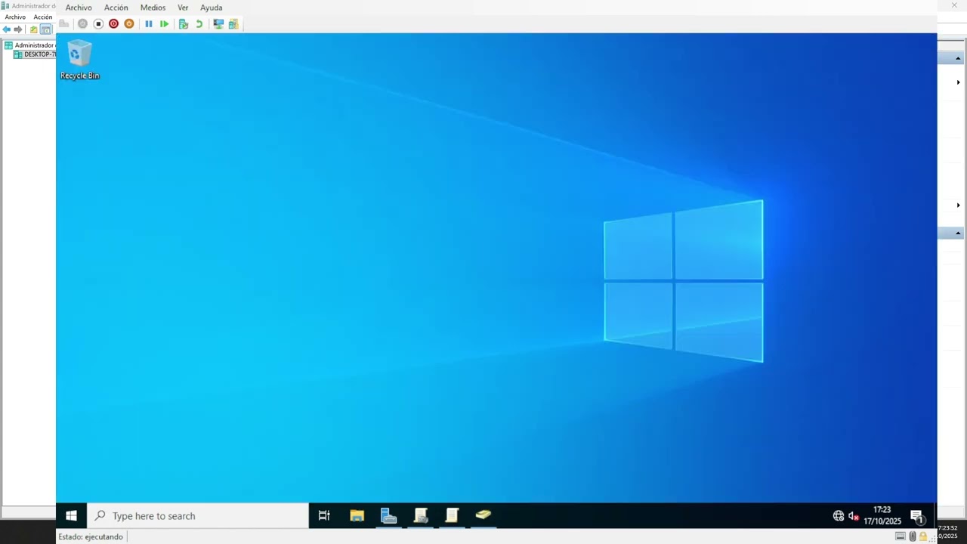Open the Medios menu
Viewport: 967px width, 544px height.
pos(153,8)
